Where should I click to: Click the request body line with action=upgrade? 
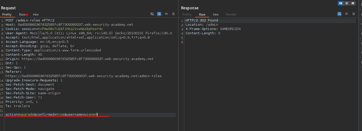[x=51, y=115]
